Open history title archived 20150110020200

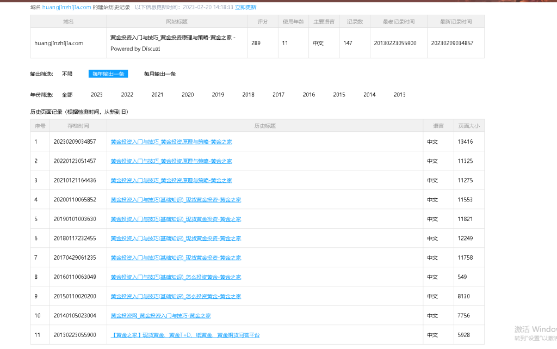coord(176,296)
